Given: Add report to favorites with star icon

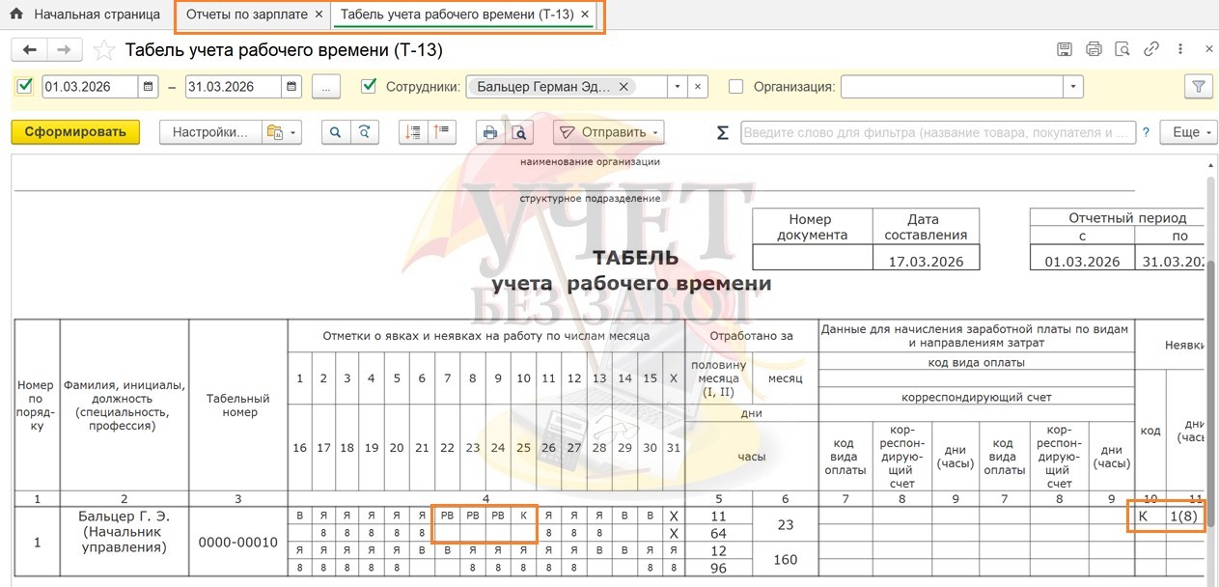Looking at the screenshot, I should pyautogui.click(x=104, y=50).
